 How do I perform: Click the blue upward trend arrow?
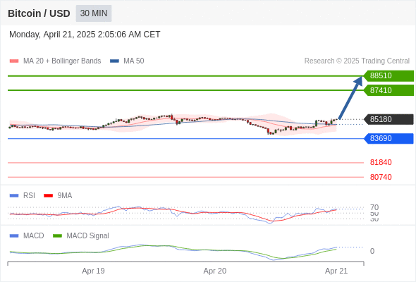point(350,97)
